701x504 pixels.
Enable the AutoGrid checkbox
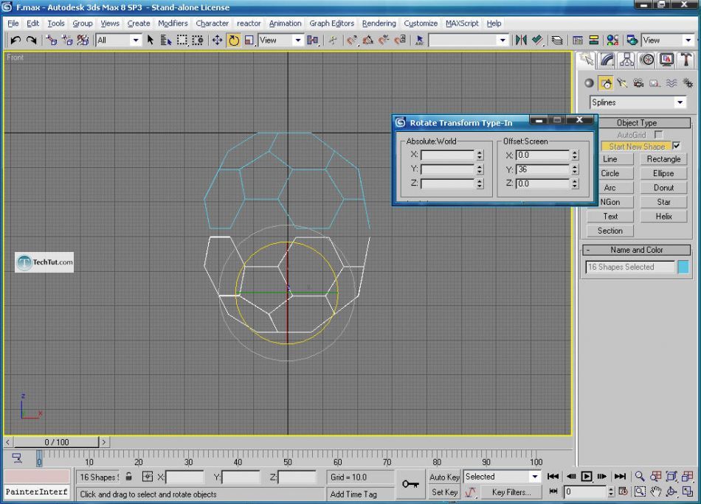[x=658, y=134]
